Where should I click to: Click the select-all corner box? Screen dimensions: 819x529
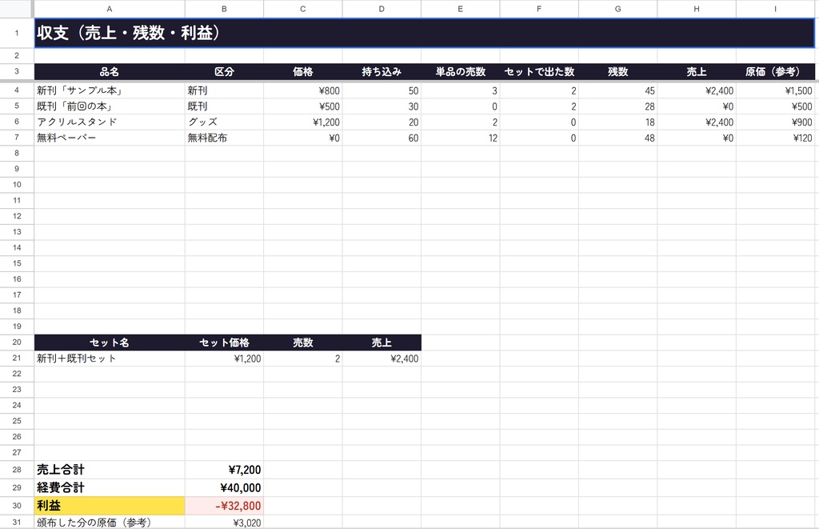17,9
